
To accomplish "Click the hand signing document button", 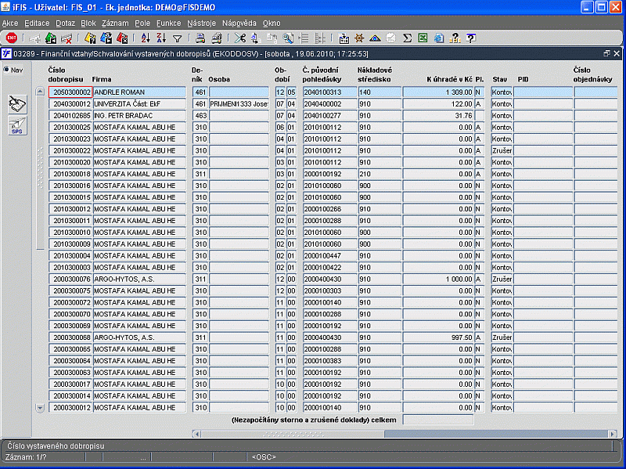I will point(17,104).
